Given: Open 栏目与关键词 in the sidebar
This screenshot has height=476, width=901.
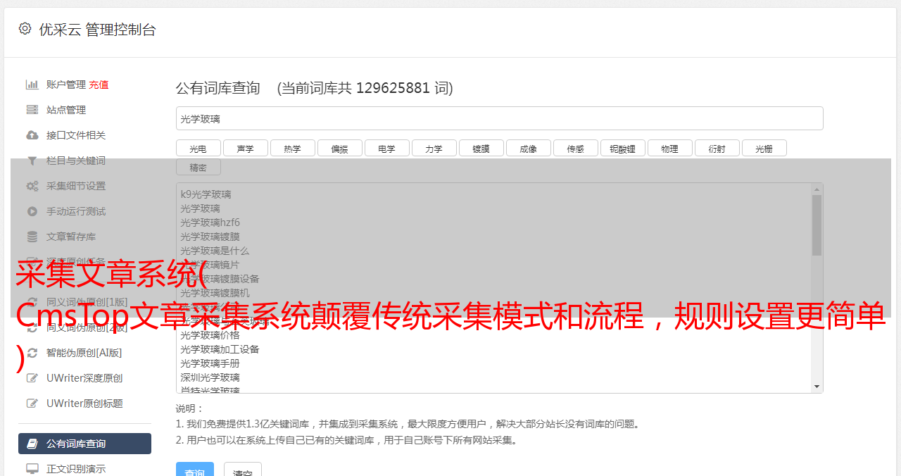Looking at the screenshot, I should pyautogui.click(x=76, y=161).
